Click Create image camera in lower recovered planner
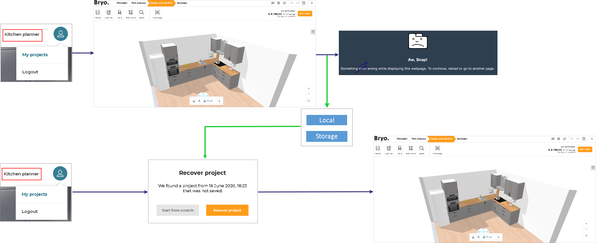The image size is (596, 243). [437, 148]
